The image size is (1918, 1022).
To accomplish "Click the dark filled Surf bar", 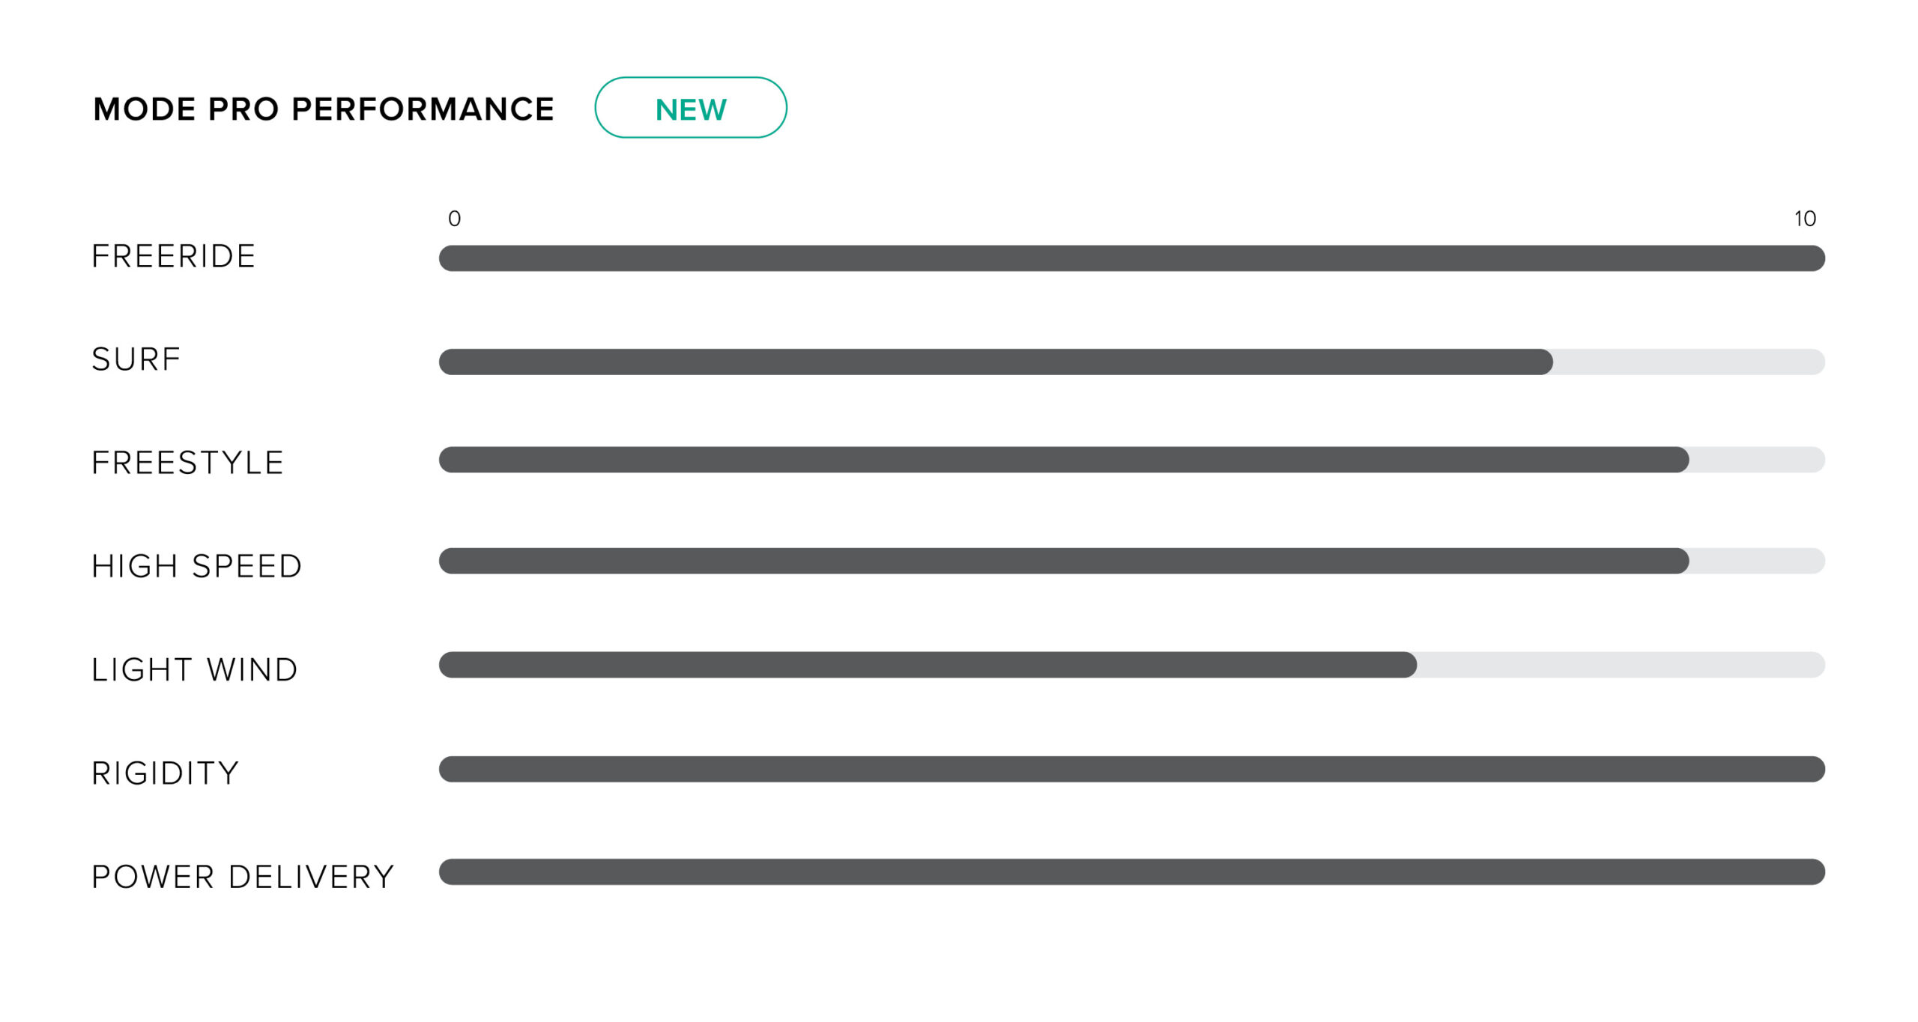I will pos(995,362).
